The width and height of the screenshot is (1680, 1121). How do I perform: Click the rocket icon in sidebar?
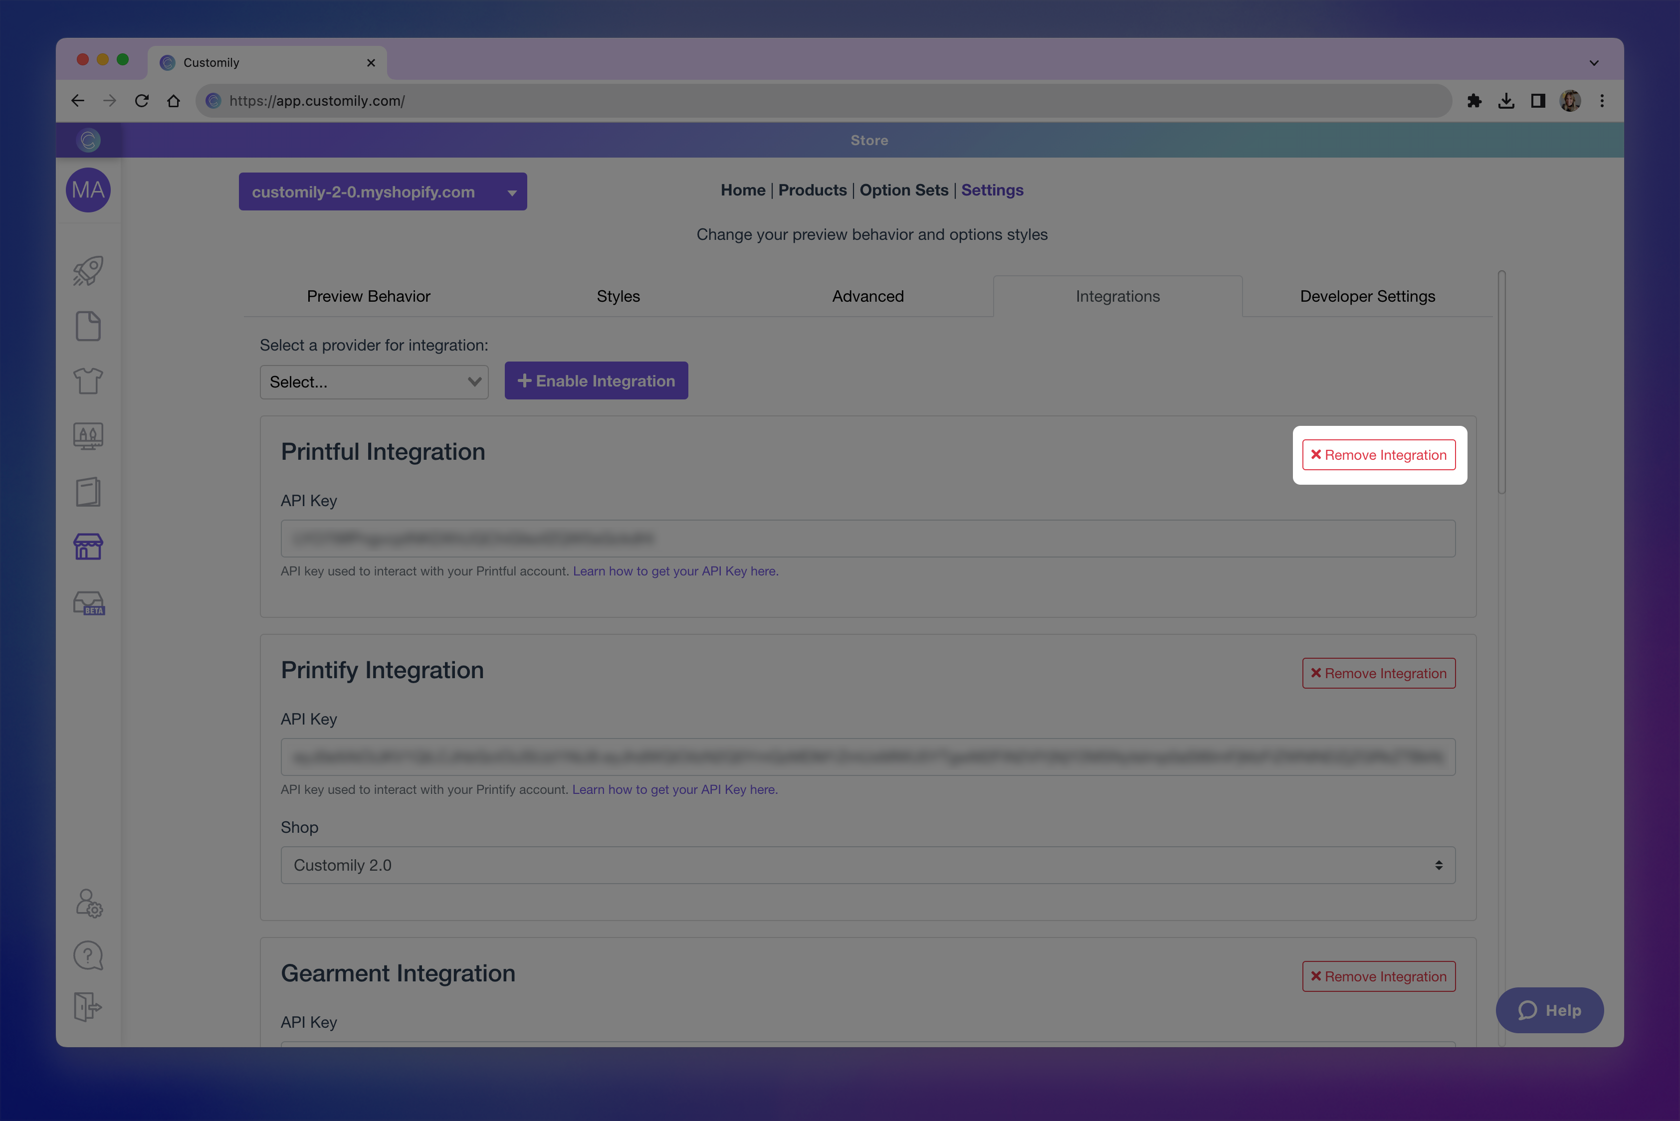point(88,271)
